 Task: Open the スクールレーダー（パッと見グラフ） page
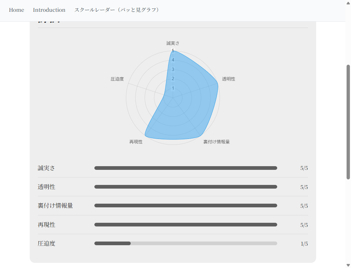pos(117,10)
